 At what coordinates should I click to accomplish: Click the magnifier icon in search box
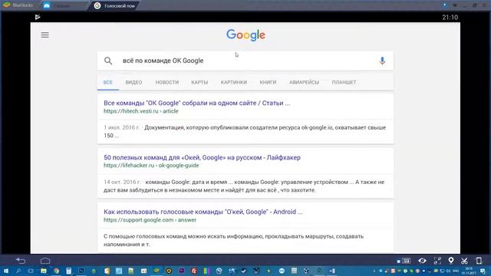click(108, 61)
